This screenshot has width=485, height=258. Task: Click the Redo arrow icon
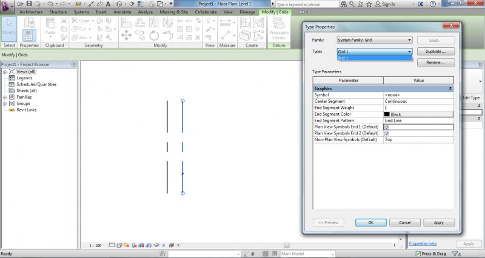tap(64, 4)
